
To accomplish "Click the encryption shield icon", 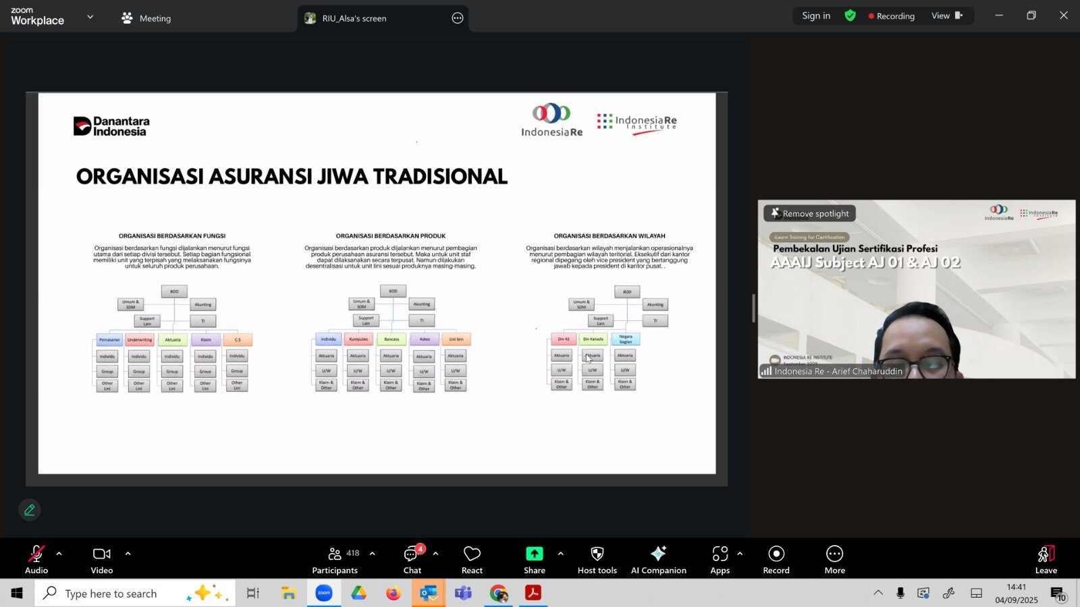I will click(850, 16).
